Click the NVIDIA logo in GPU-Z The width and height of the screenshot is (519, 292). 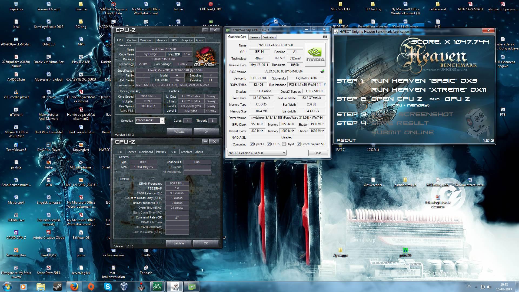[315, 55]
